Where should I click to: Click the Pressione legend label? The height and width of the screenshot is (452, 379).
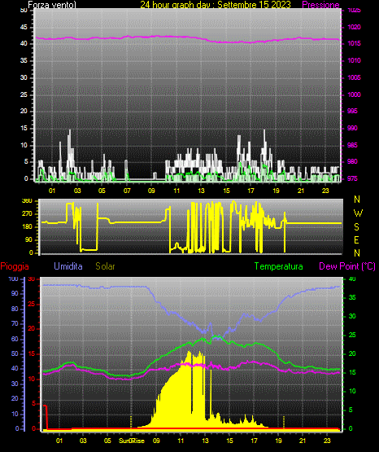[x=320, y=5]
